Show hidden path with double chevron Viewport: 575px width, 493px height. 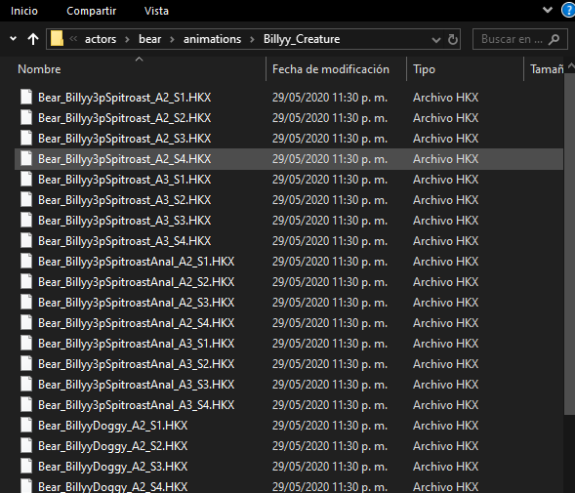click(73, 39)
